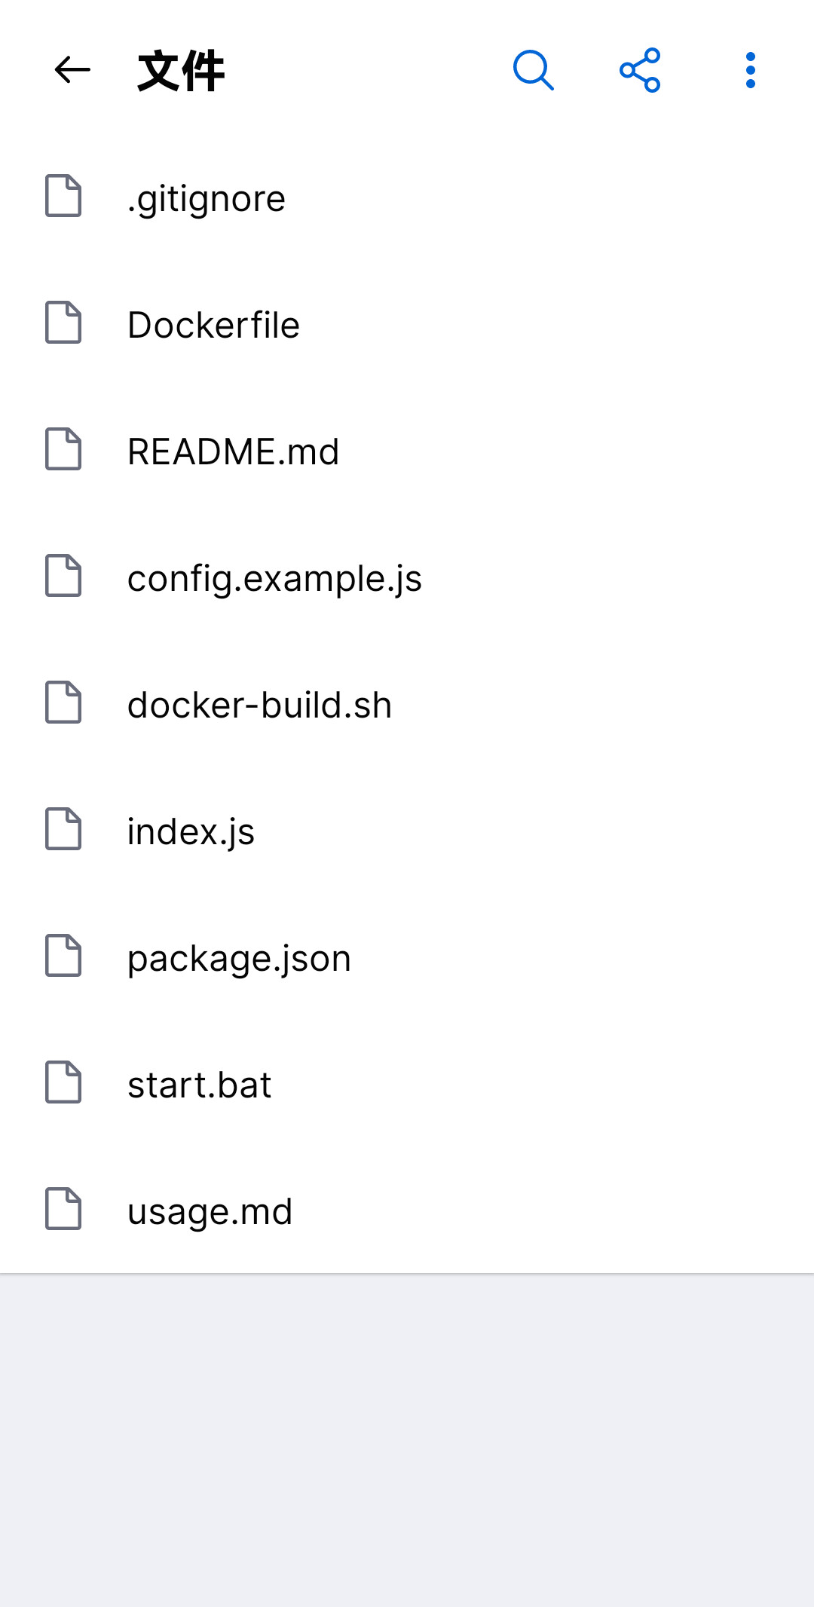The height and width of the screenshot is (1607, 814).
Task: Open index.js from the list
Action: pyautogui.click(x=191, y=831)
